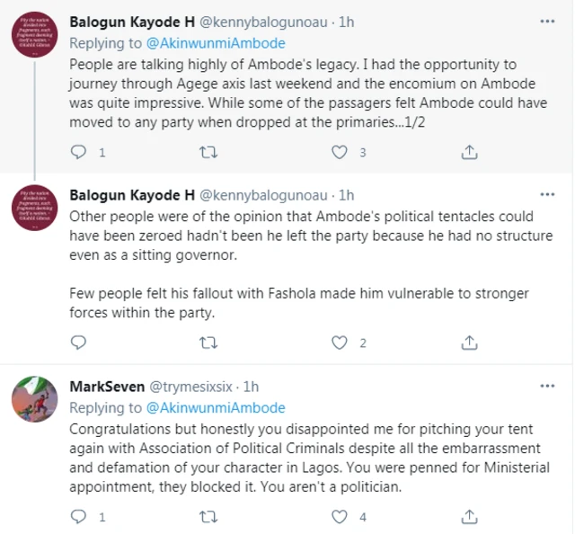Open more options for first Balogun tweet

coord(547,20)
